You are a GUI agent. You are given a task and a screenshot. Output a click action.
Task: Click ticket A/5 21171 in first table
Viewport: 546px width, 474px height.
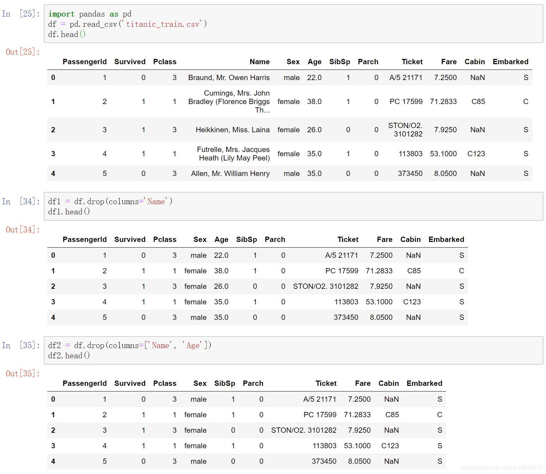[x=406, y=78]
